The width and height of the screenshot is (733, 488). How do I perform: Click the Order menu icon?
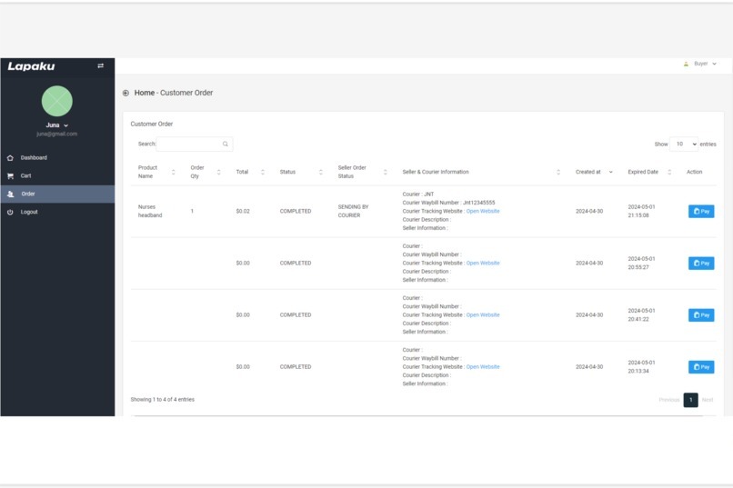coord(10,194)
